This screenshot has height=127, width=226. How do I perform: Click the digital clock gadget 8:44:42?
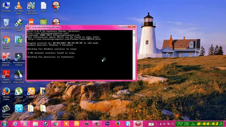coord(208,124)
